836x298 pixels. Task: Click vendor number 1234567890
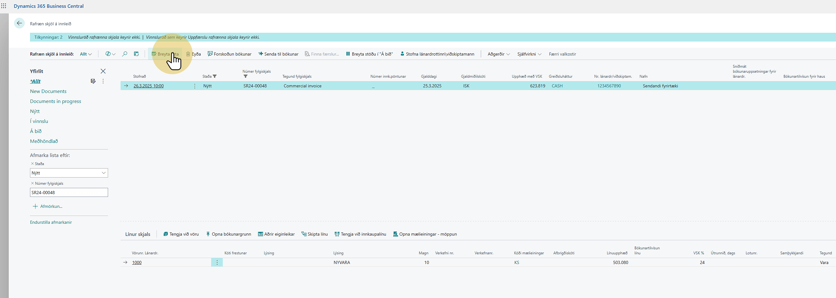point(609,86)
